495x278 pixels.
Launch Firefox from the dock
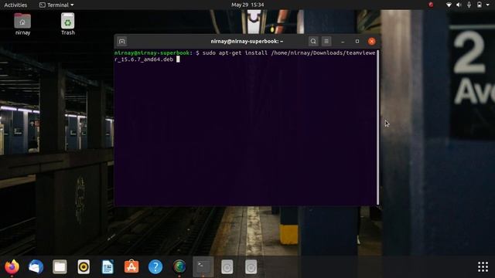12,267
